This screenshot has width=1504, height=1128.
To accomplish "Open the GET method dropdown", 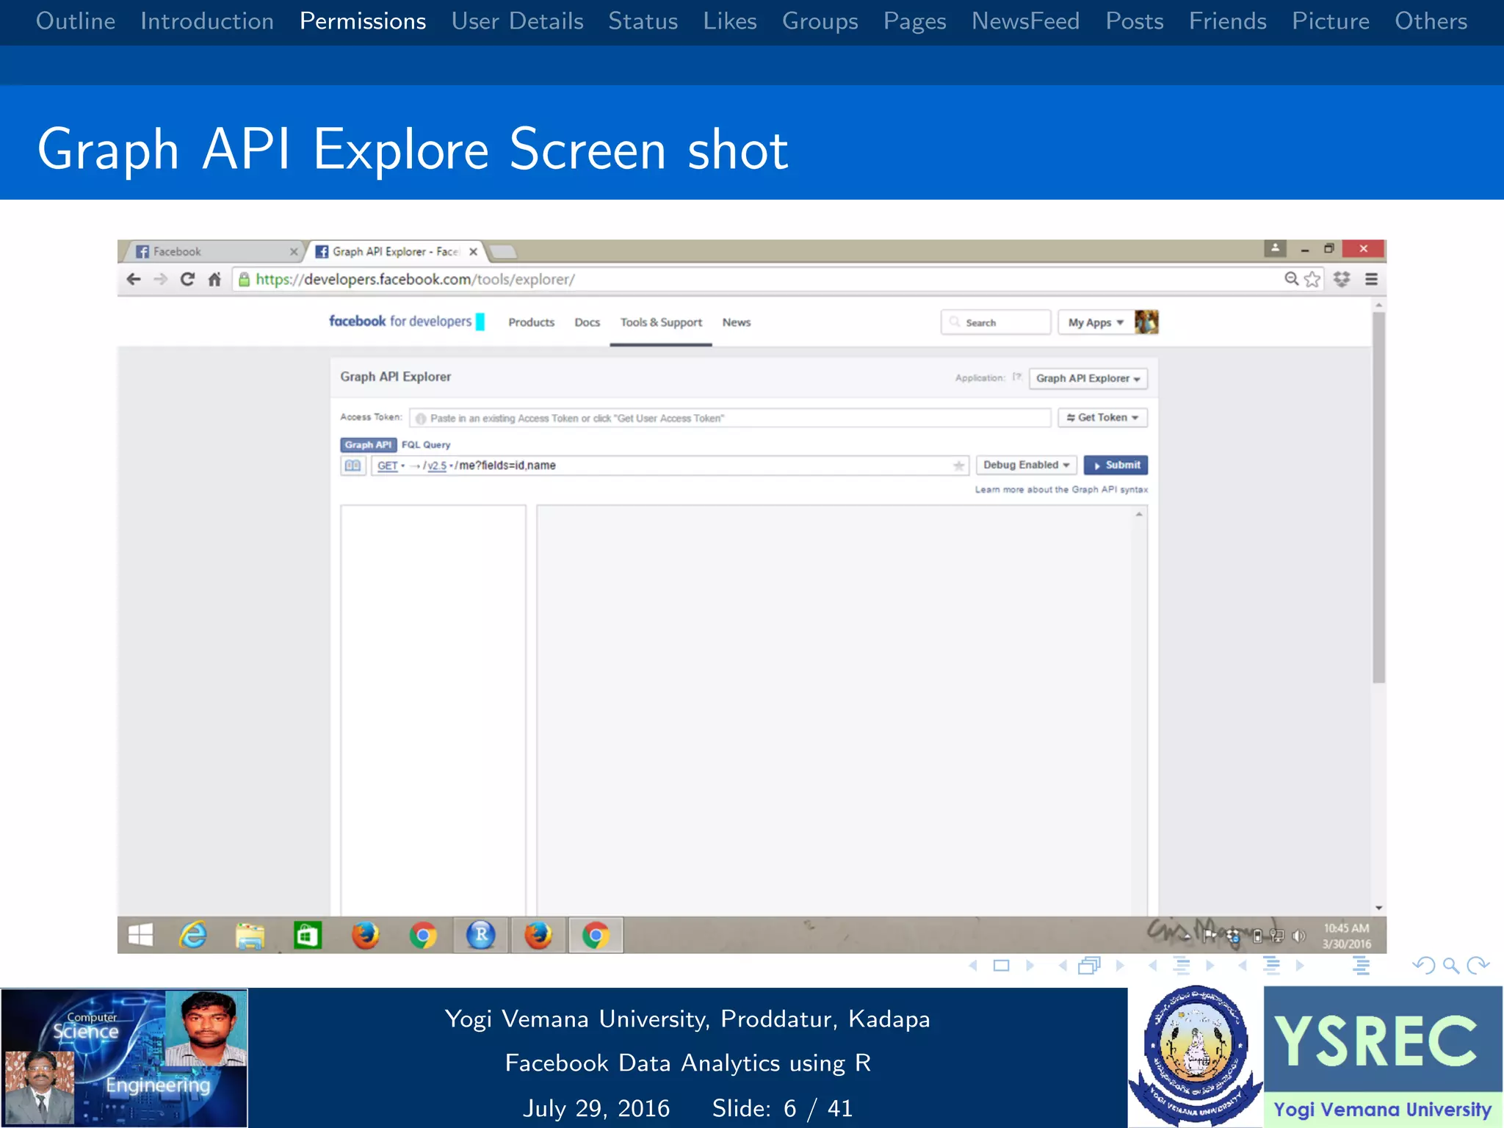I will [391, 466].
